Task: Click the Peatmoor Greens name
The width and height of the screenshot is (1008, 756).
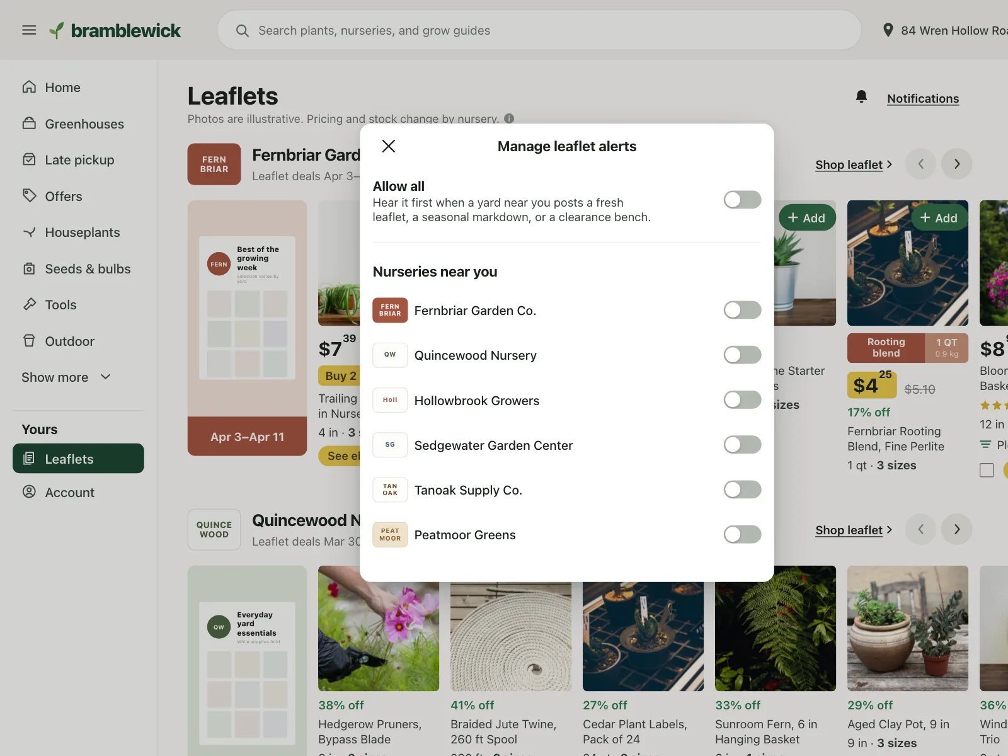Action: tap(465, 535)
